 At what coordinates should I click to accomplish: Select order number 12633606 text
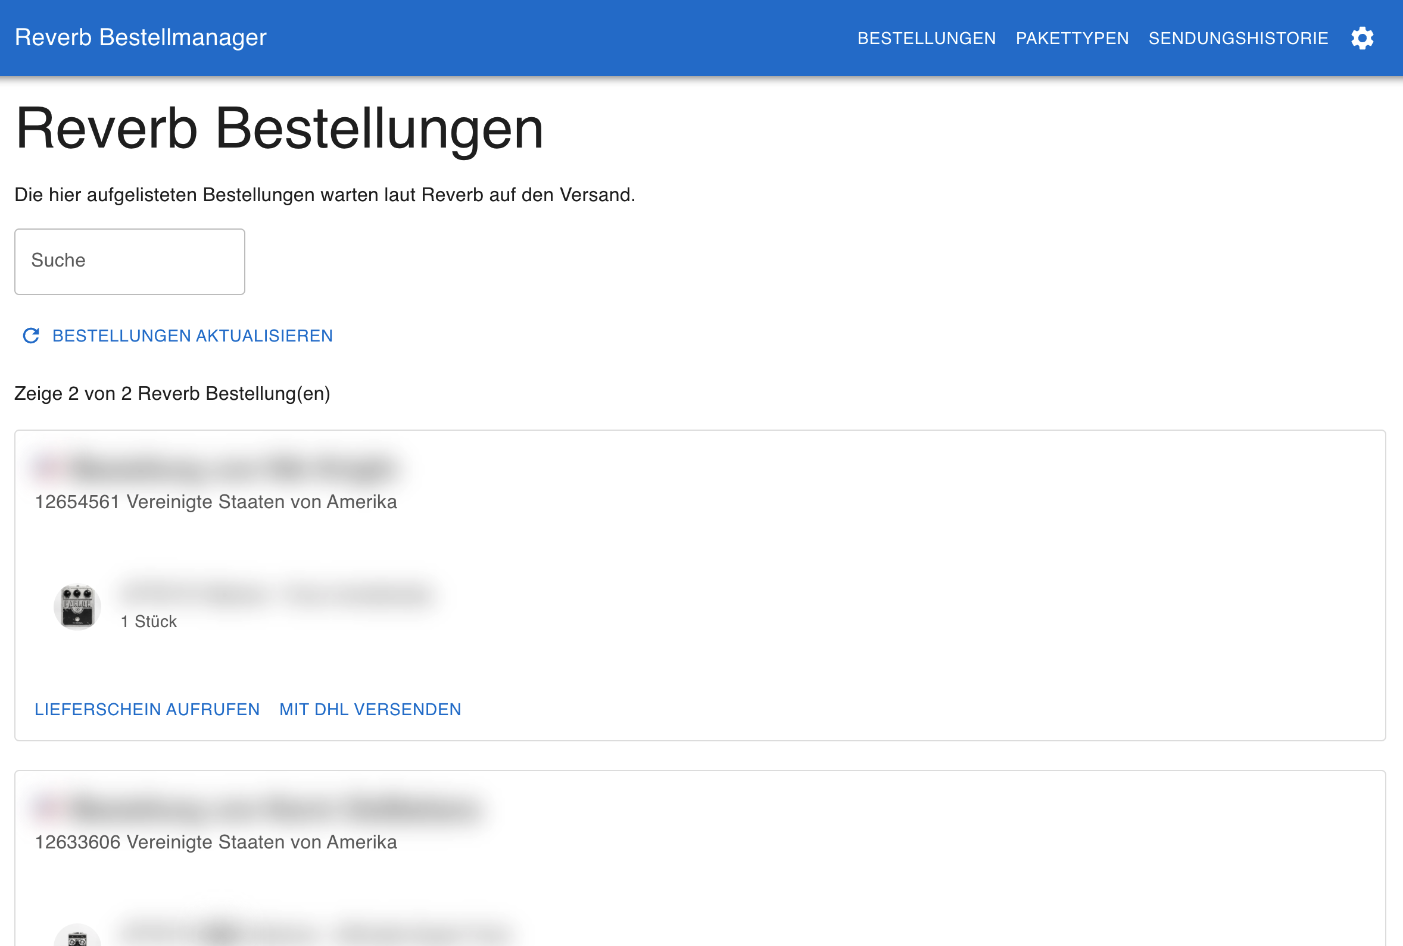click(77, 842)
